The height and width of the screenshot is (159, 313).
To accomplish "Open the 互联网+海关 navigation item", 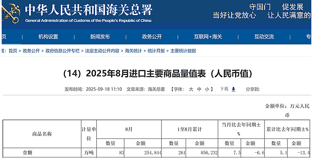I will click(208, 37).
